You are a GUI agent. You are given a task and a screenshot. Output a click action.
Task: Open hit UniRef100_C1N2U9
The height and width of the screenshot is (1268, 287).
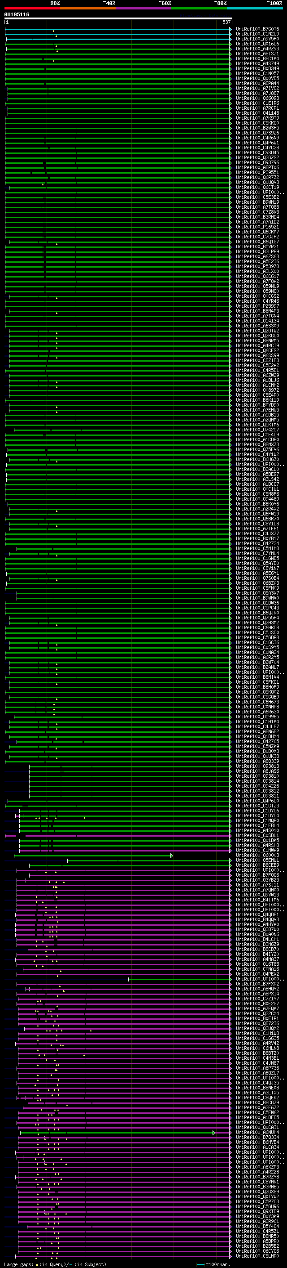pos(257,34)
